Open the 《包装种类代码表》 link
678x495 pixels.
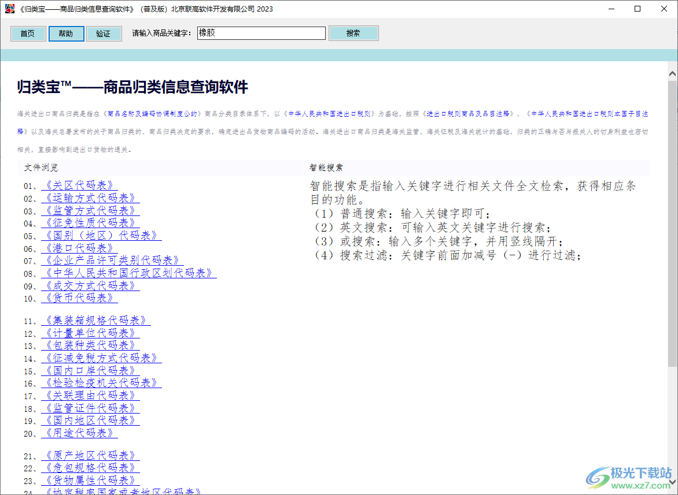[90, 345]
